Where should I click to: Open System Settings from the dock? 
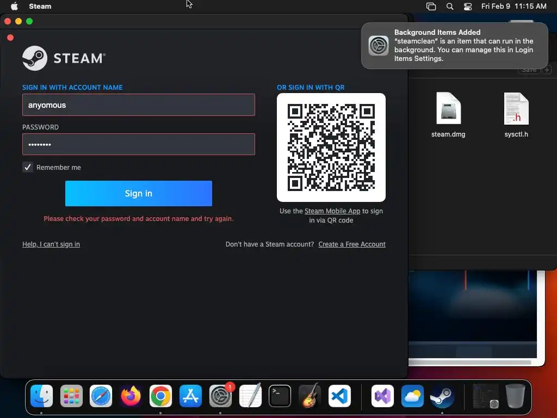[220, 396]
